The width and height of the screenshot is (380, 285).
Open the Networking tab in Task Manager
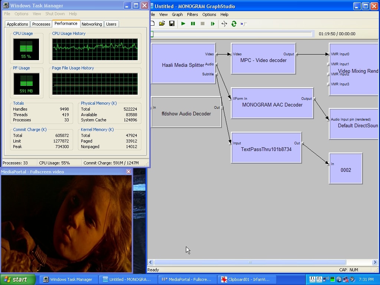pos(92,24)
